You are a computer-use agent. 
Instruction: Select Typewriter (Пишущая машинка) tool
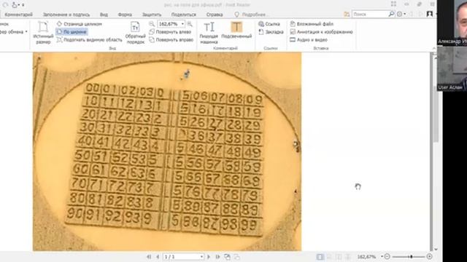click(x=209, y=33)
